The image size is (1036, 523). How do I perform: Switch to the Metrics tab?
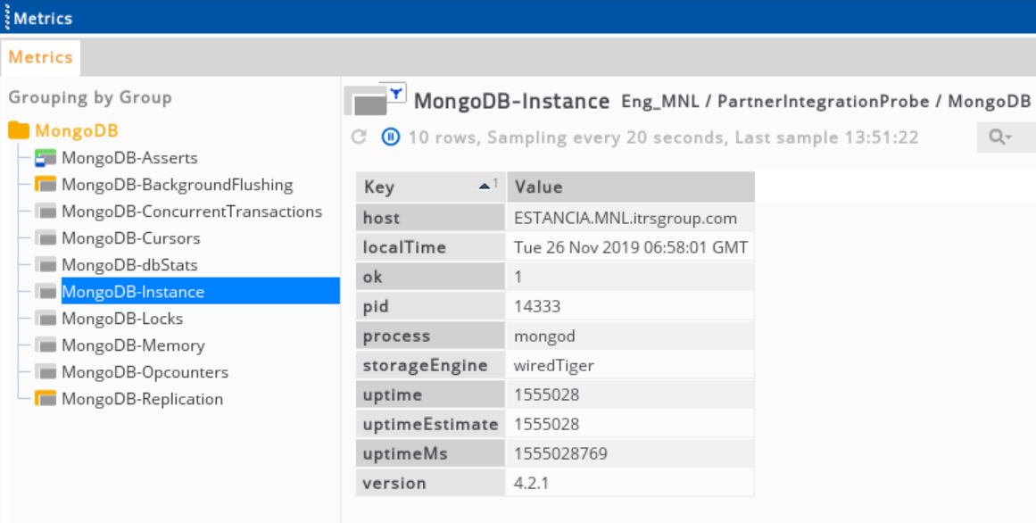40,57
